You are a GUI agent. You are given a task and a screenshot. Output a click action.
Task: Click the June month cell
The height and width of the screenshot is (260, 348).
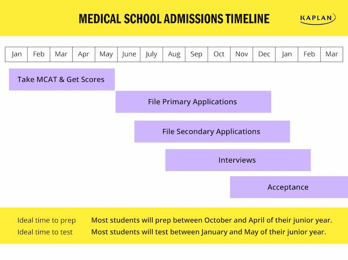(129, 54)
